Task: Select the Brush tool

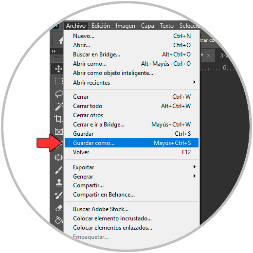Action: coord(59,170)
